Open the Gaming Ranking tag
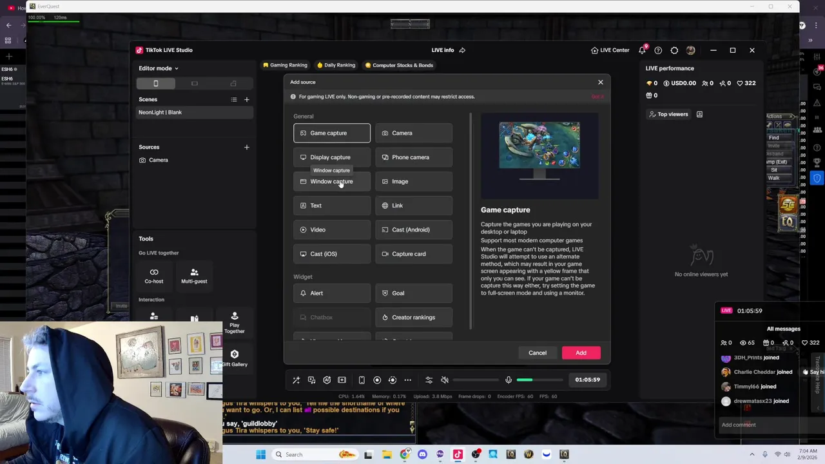The height and width of the screenshot is (464, 825). 285,65
